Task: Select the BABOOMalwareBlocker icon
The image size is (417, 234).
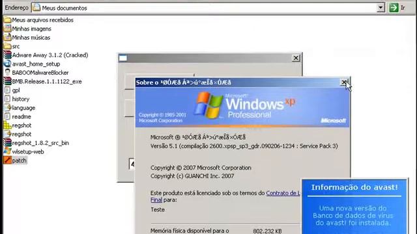Action: pos(7,72)
